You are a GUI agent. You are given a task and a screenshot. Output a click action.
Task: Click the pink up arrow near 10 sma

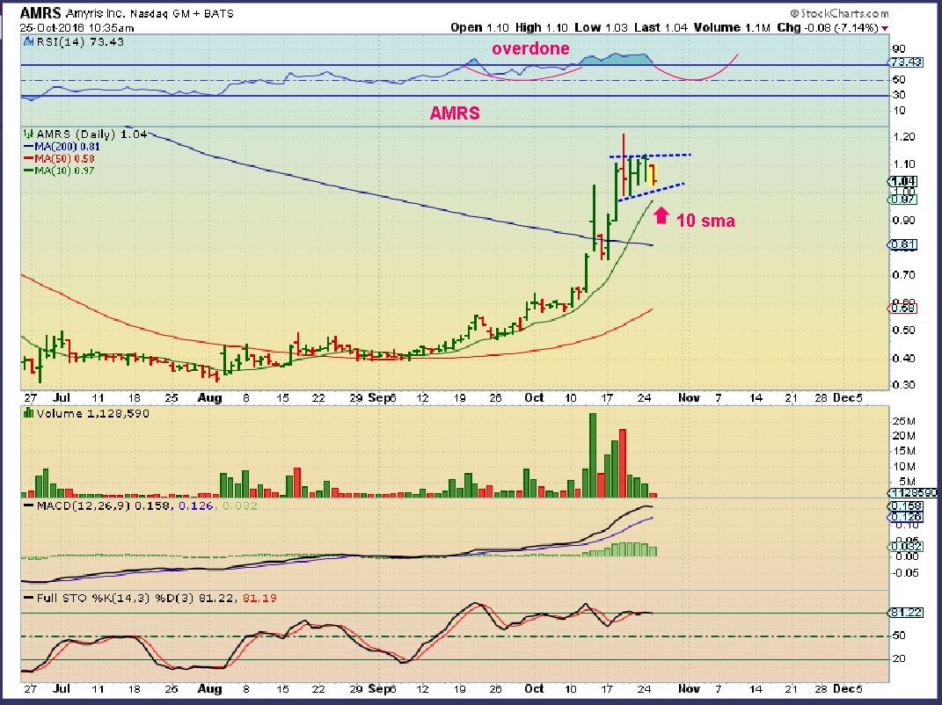click(x=663, y=214)
